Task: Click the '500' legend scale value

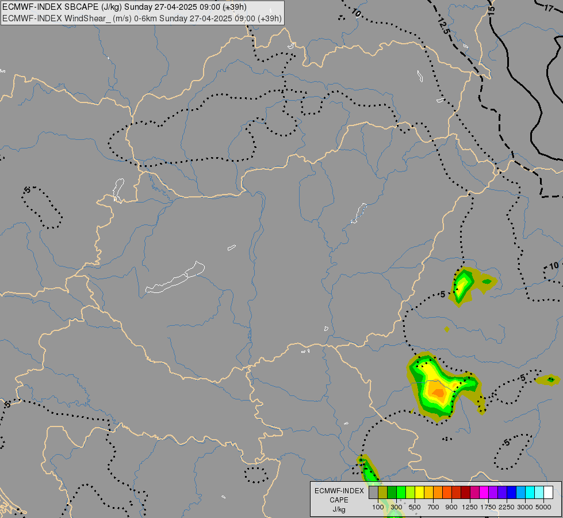Action: [415, 507]
